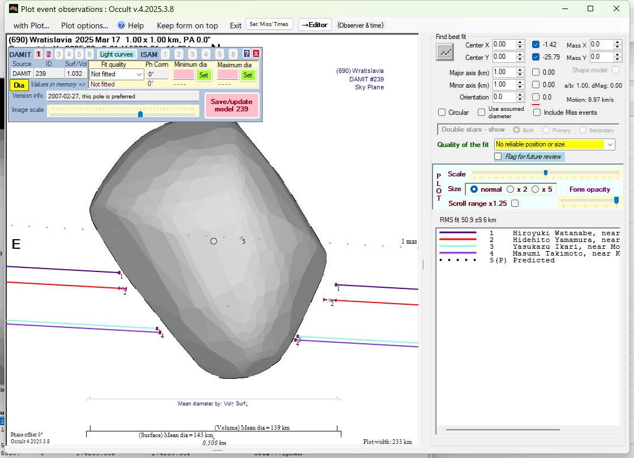
Task: Click the Light curves button
Action: (116, 54)
